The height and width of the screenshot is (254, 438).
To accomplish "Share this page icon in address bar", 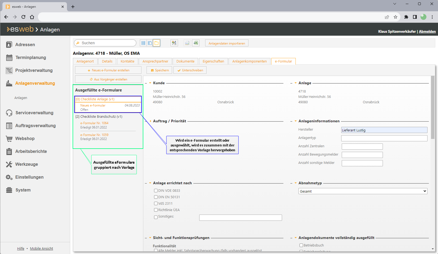I will coord(387,17).
